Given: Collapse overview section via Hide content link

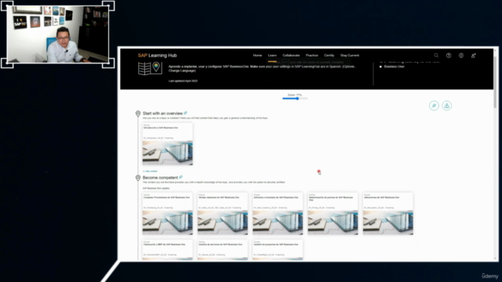Looking at the screenshot, I should 150,172.
